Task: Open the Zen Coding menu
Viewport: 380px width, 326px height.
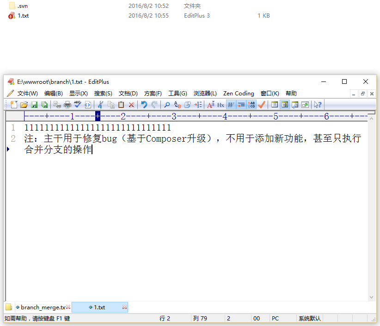Action: coord(239,94)
